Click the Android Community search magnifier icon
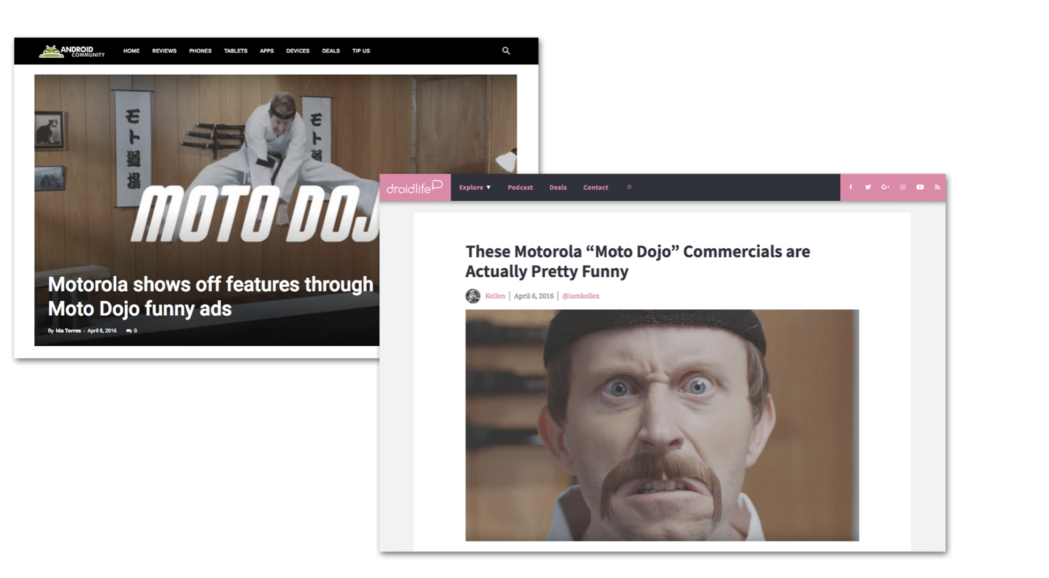This screenshot has width=1049, height=578. (506, 51)
